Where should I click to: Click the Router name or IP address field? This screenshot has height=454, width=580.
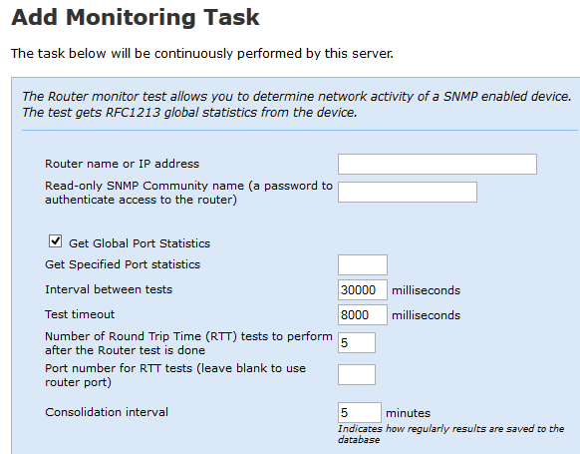[x=436, y=164]
